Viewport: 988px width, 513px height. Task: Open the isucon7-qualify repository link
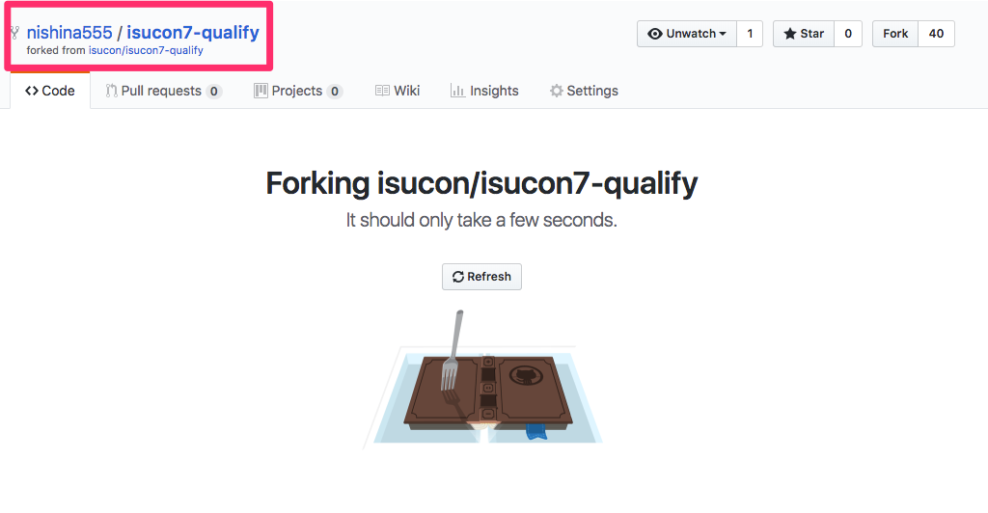(193, 33)
